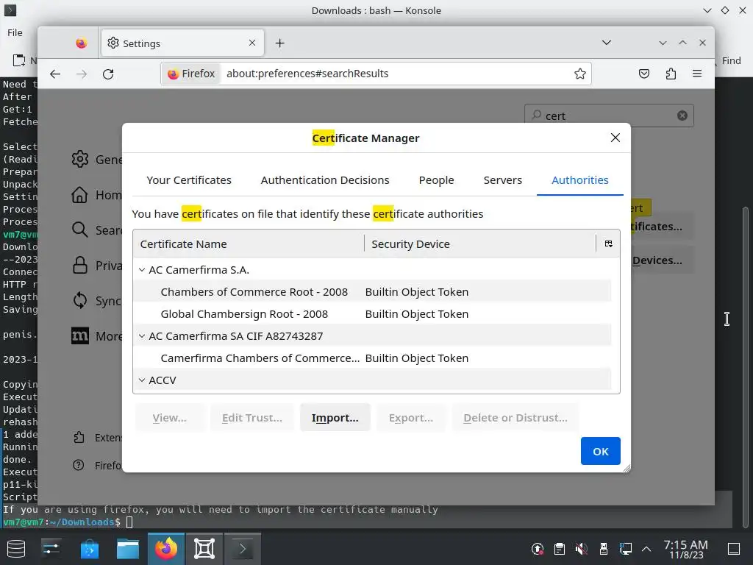Open More from Mozilla icon
The height and width of the screenshot is (565, 753).
coord(79,335)
